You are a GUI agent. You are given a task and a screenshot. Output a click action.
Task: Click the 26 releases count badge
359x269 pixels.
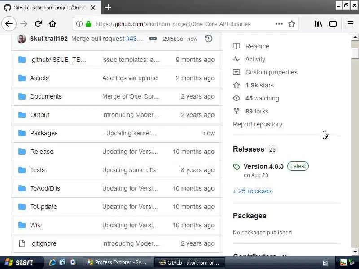tap(272, 150)
